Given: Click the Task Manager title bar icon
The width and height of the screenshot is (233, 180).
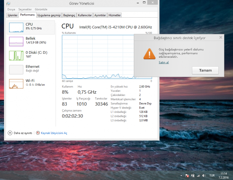Looking at the screenshot, I should (x=9, y=4).
